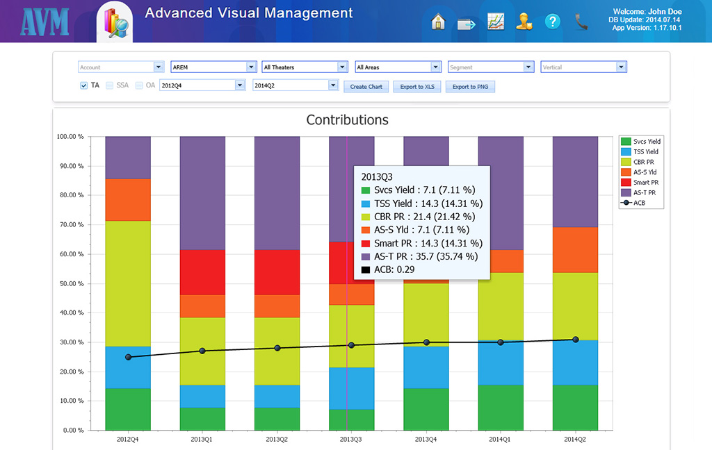712x450 pixels.
Task: Click Export to PNG button
Action: 470,87
